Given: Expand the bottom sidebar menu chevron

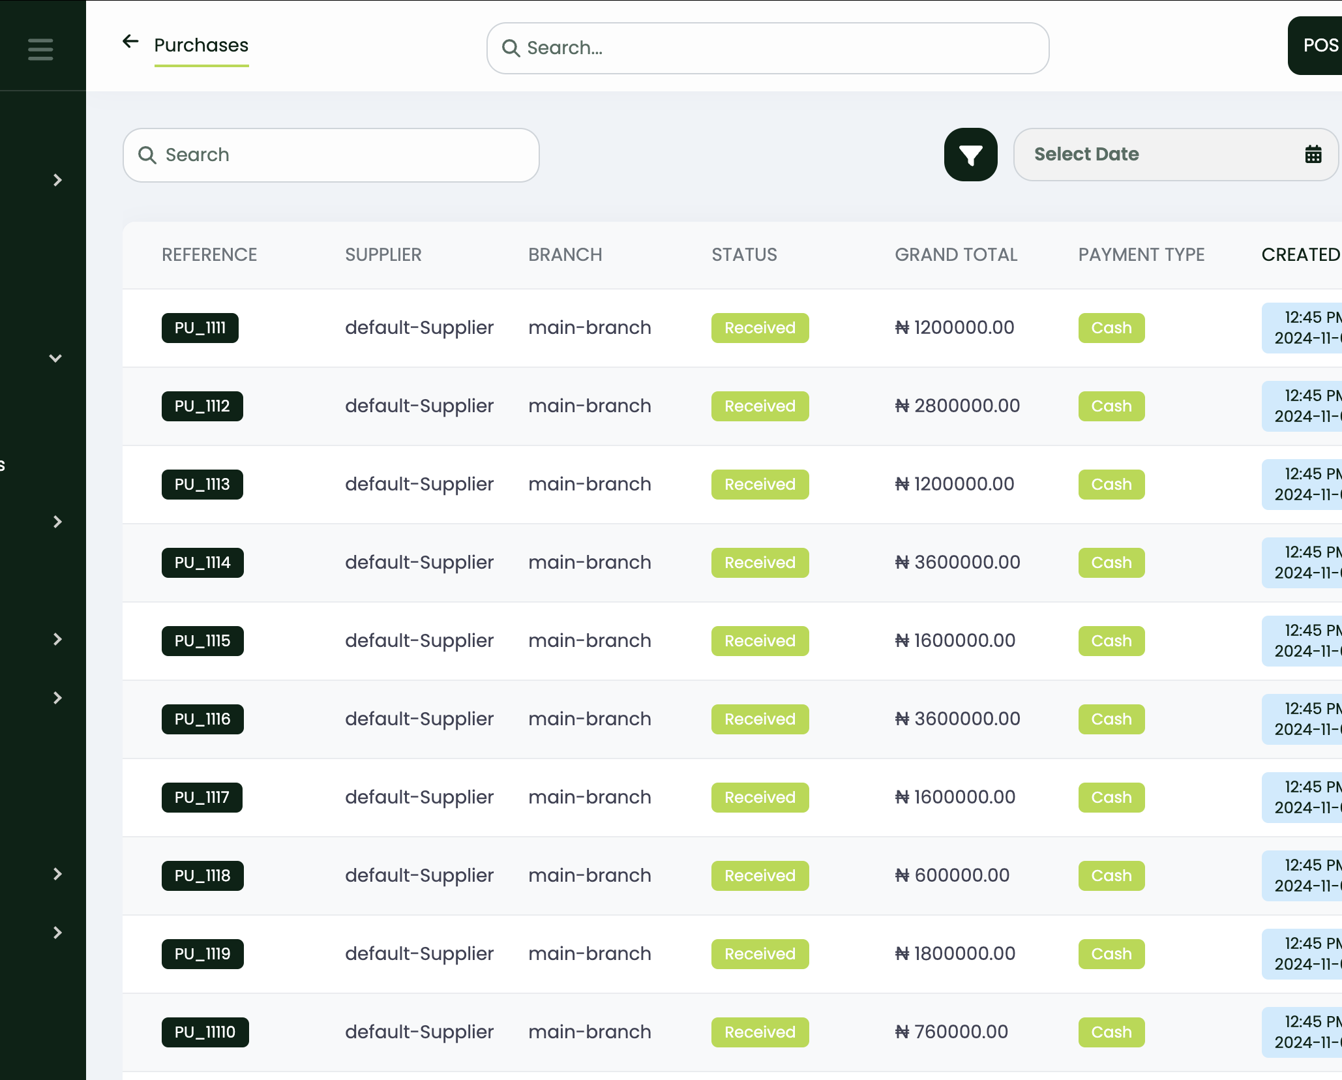Looking at the screenshot, I should (57, 933).
